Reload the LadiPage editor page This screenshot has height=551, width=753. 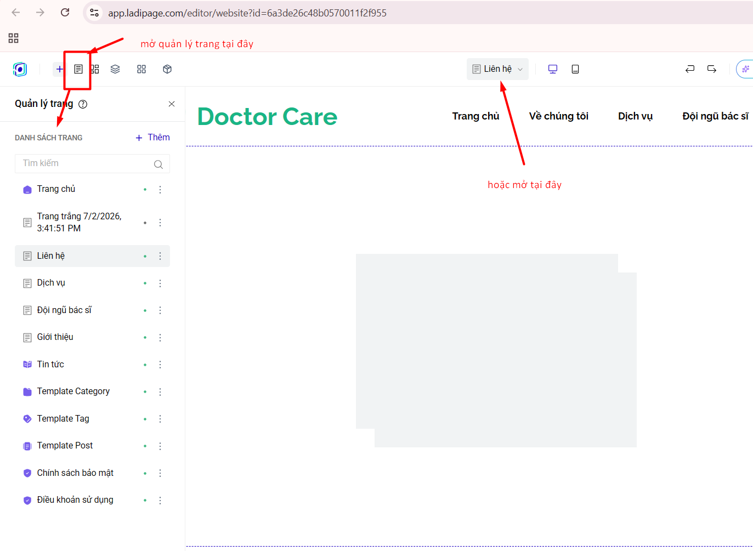coord(65,12)
